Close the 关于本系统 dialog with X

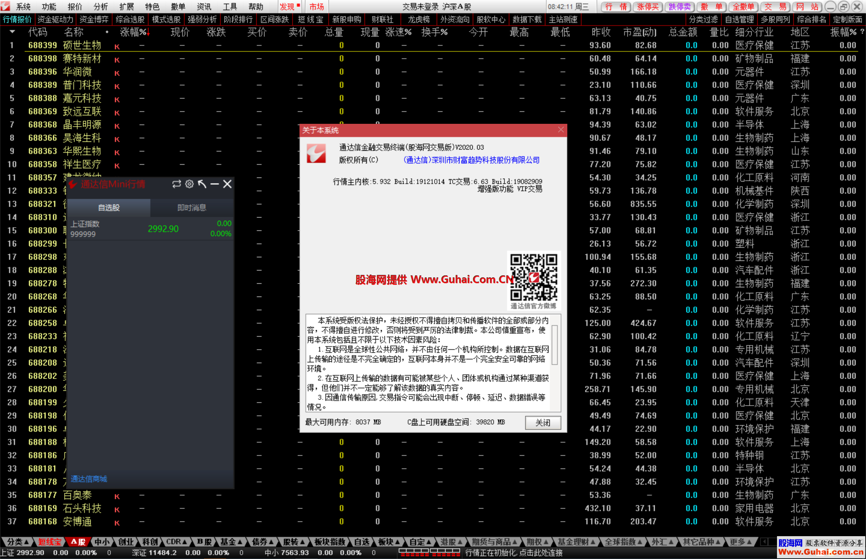tap(561, 130)
